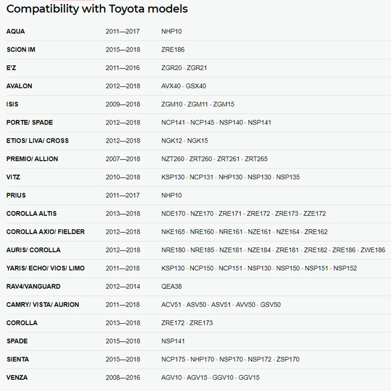391x391 pixels.
Task: Select NSP152 in the YARIS row
Action: pyautogui.click(x=345, y=268)
